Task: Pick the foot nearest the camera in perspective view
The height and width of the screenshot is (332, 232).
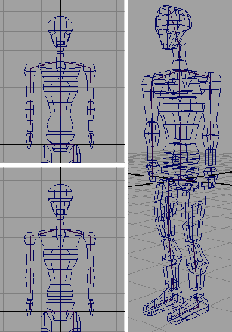Action: pos(188,311)
